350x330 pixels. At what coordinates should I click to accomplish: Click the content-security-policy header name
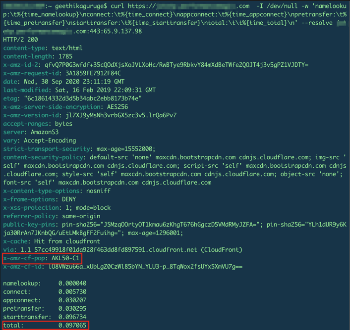click(43, 157)
